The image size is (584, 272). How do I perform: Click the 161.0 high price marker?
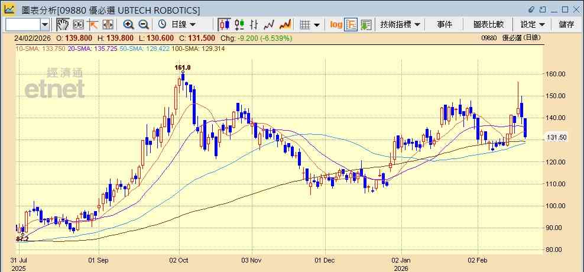[183, 67]
